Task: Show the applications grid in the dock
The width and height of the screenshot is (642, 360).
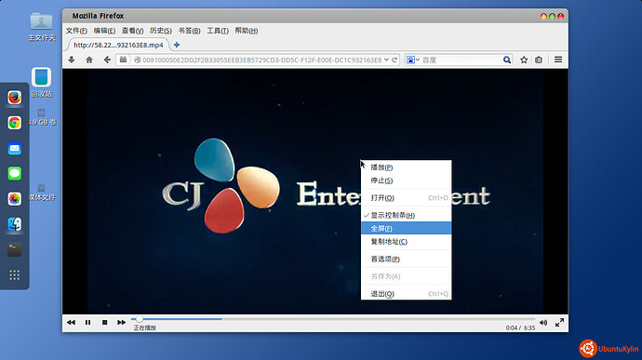Action: coord(14,274)
